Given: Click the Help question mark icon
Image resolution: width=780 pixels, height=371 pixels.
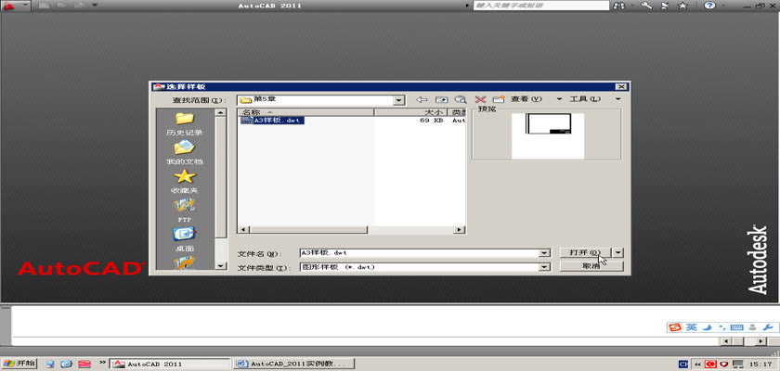Looking at the screenshot, I should 709,6.
